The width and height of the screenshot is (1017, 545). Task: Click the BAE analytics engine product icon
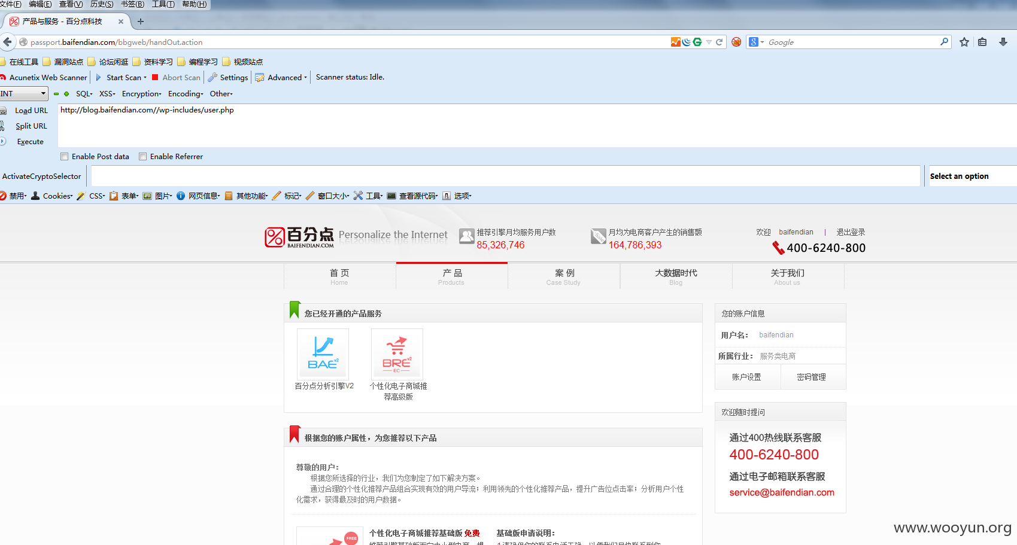pos(323,354)
